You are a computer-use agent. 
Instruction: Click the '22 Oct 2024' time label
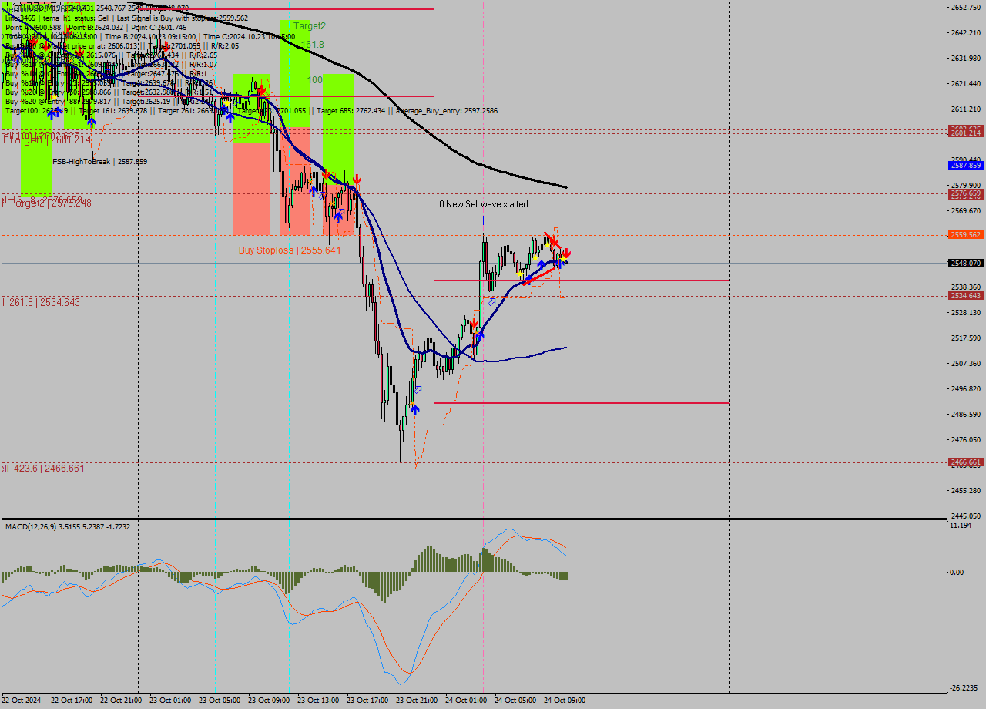(x=22, y=700)
